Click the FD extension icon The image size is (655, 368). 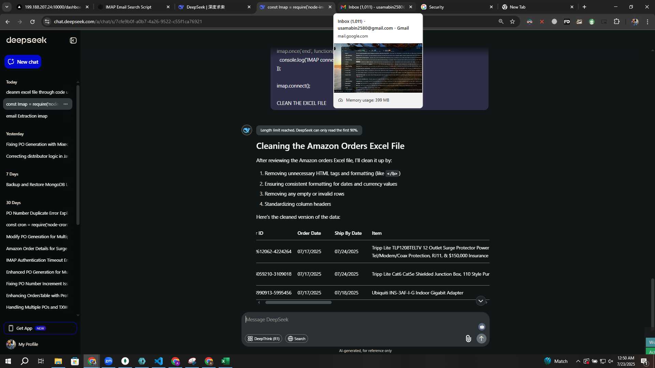tap(567, 21)
